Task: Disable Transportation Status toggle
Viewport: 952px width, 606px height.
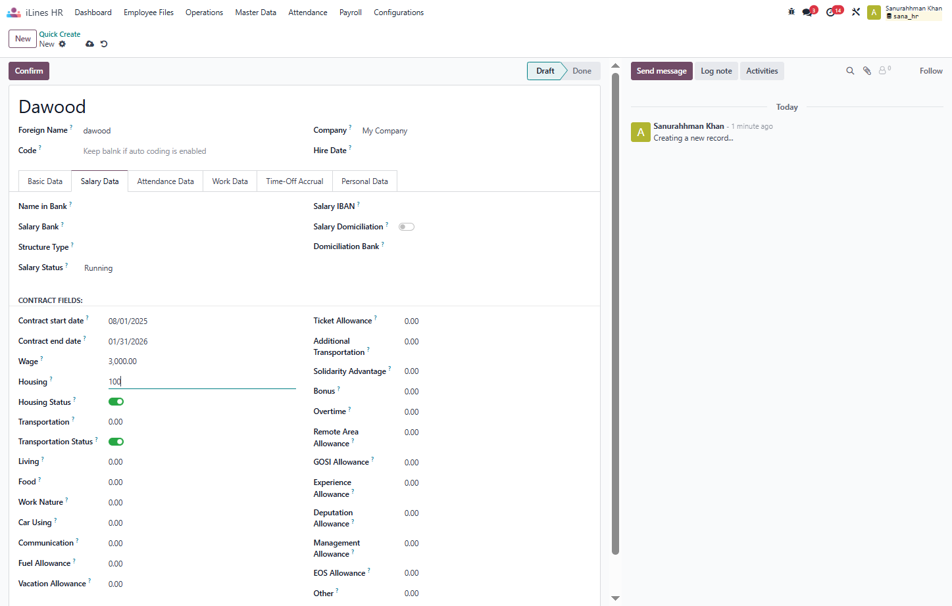Action: (x=116, y=442)
